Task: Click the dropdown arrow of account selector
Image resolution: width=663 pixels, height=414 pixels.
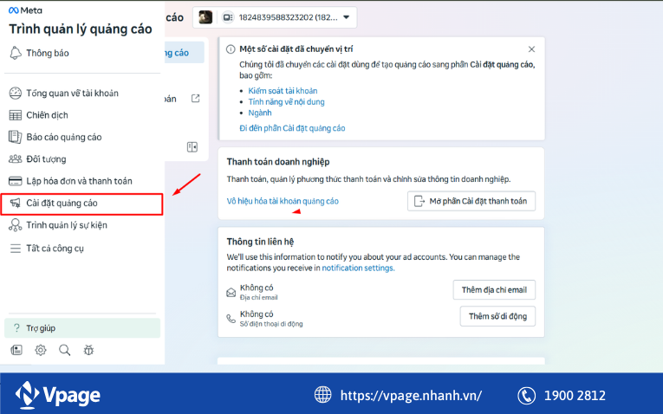Action: tap(347, 17)
